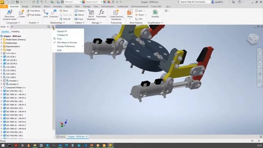
Task: Select Model States: [Primary] node
Action: [x=16, y=39]
